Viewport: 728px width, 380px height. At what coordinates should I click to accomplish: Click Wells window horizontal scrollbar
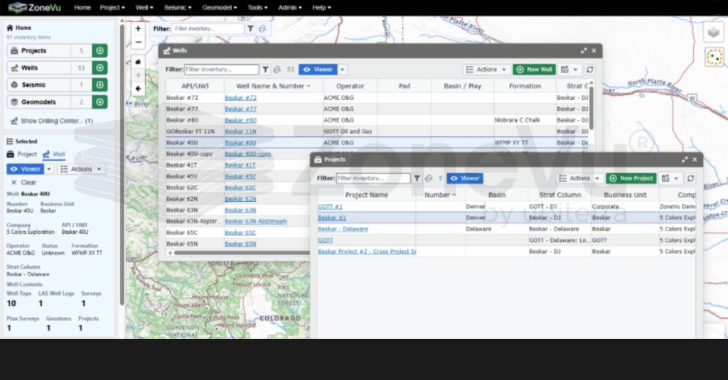point(242,253)
